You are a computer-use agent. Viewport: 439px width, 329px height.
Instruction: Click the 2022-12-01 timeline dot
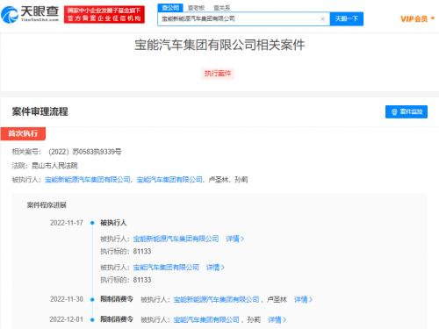tap(92, 319)
